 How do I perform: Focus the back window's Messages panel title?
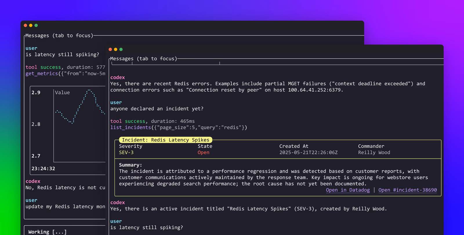pos(59,36)
